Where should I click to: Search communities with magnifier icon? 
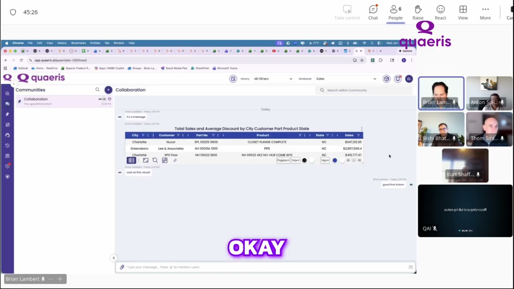pyautogui.click(x=97, y=90)
